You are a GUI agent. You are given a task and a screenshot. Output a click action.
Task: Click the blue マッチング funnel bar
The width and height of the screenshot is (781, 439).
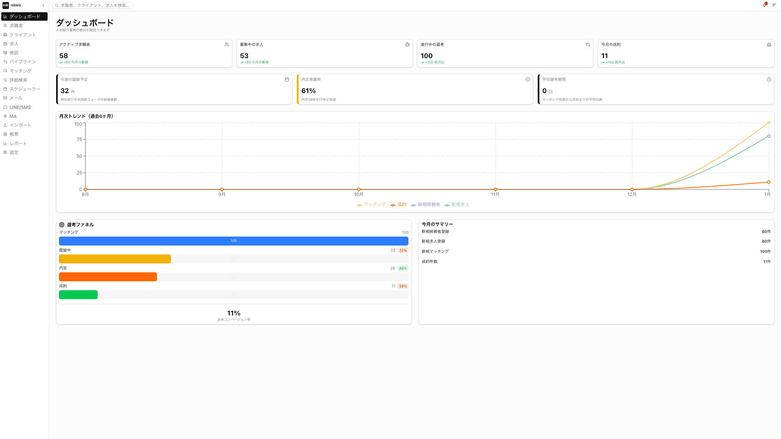233,241
